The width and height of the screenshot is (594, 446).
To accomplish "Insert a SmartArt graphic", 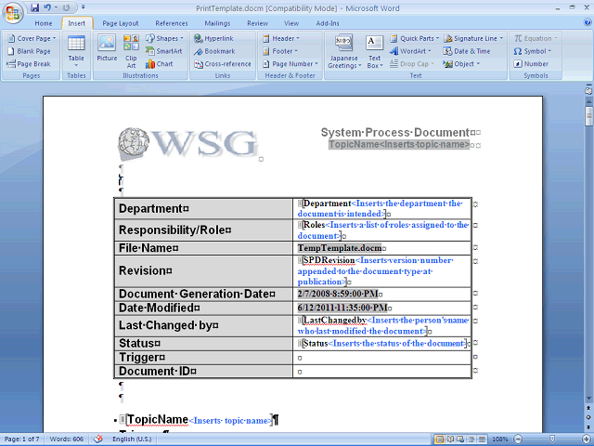I will 164,51.
